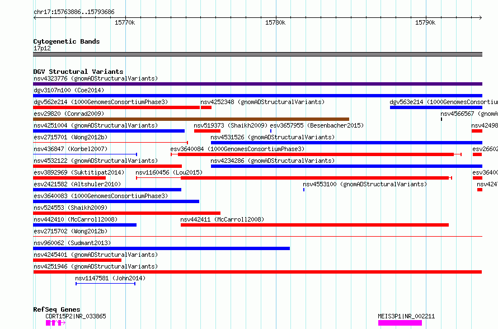Open the nsv442410 (McCarroll2008) blue bar
The width and height of the screenshot is (498, 329).
[x=85, y=225]
